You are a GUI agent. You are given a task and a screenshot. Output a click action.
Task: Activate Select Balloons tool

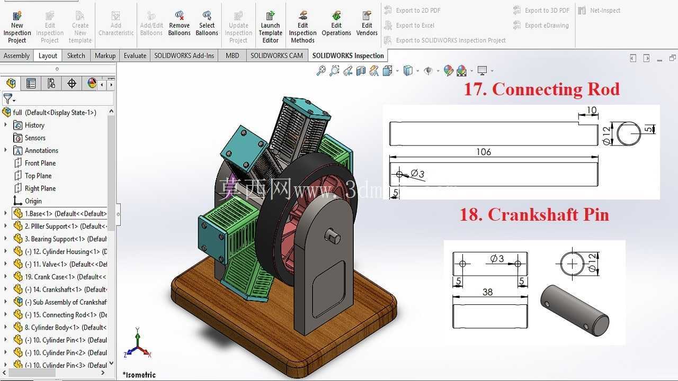pos(207,24)
